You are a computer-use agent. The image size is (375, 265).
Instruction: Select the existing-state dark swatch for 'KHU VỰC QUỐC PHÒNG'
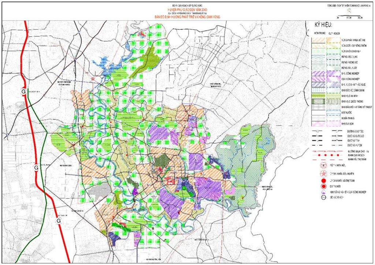318,102
